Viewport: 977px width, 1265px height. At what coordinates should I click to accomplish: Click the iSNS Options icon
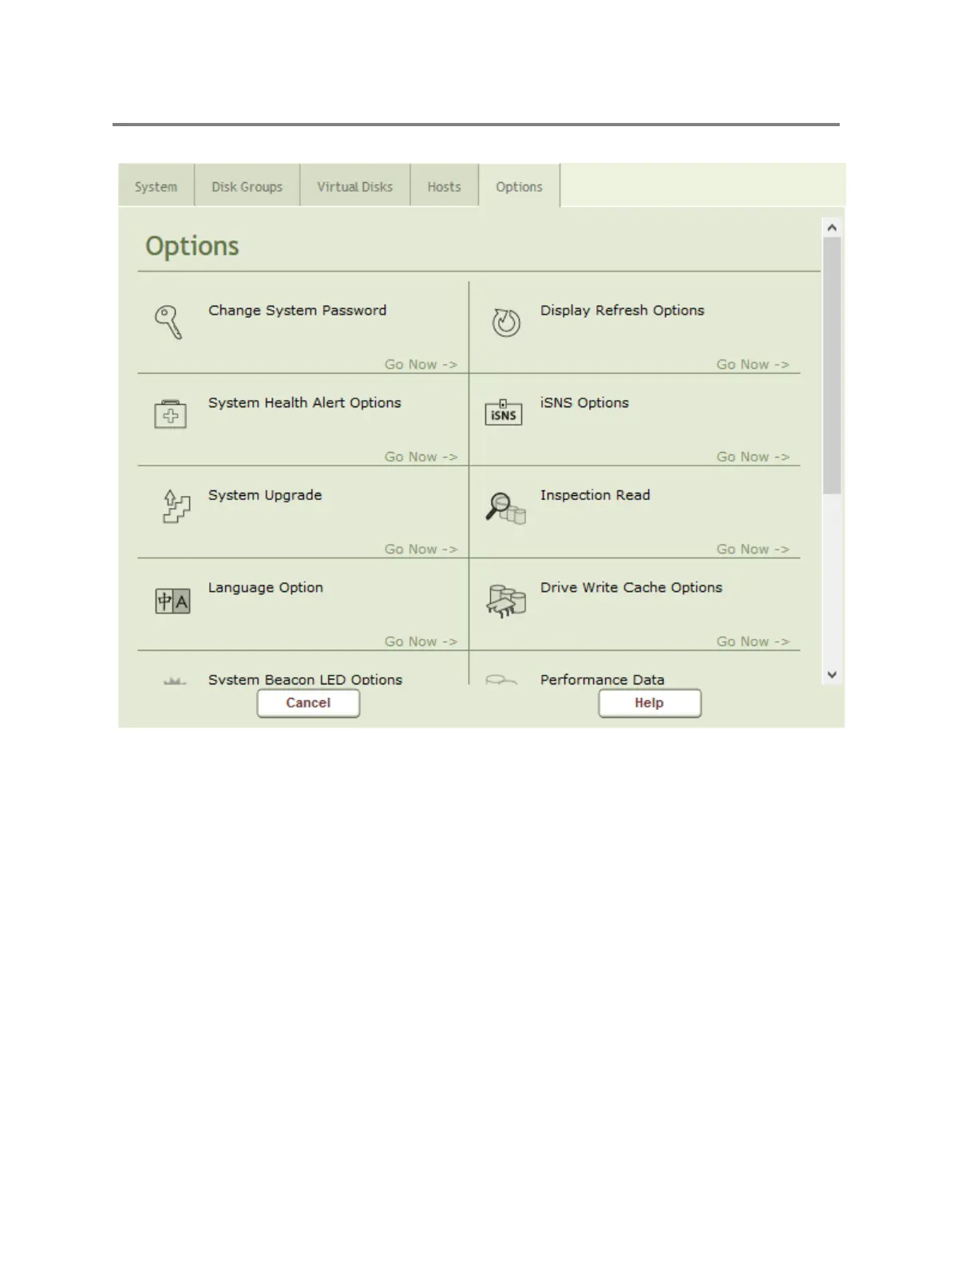pos(504,413)
